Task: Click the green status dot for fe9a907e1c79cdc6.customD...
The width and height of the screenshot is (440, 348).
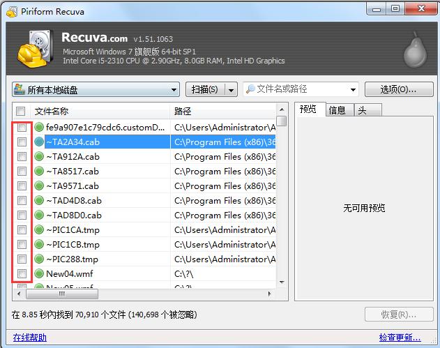Action: pyautogui.click(x=39, y=127)
